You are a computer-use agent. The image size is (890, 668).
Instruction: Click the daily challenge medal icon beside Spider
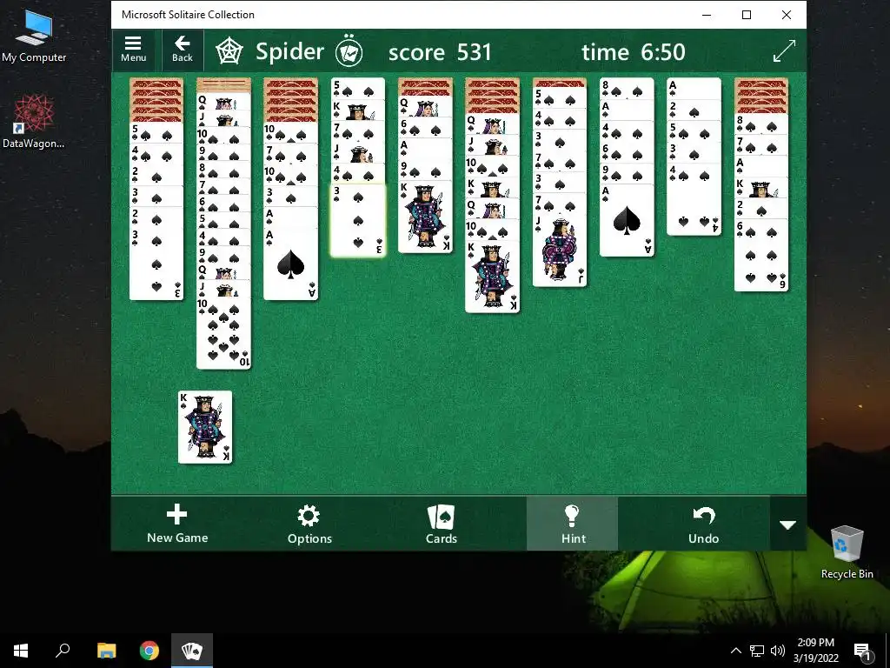pyautogui.click(x=349, y=51)
